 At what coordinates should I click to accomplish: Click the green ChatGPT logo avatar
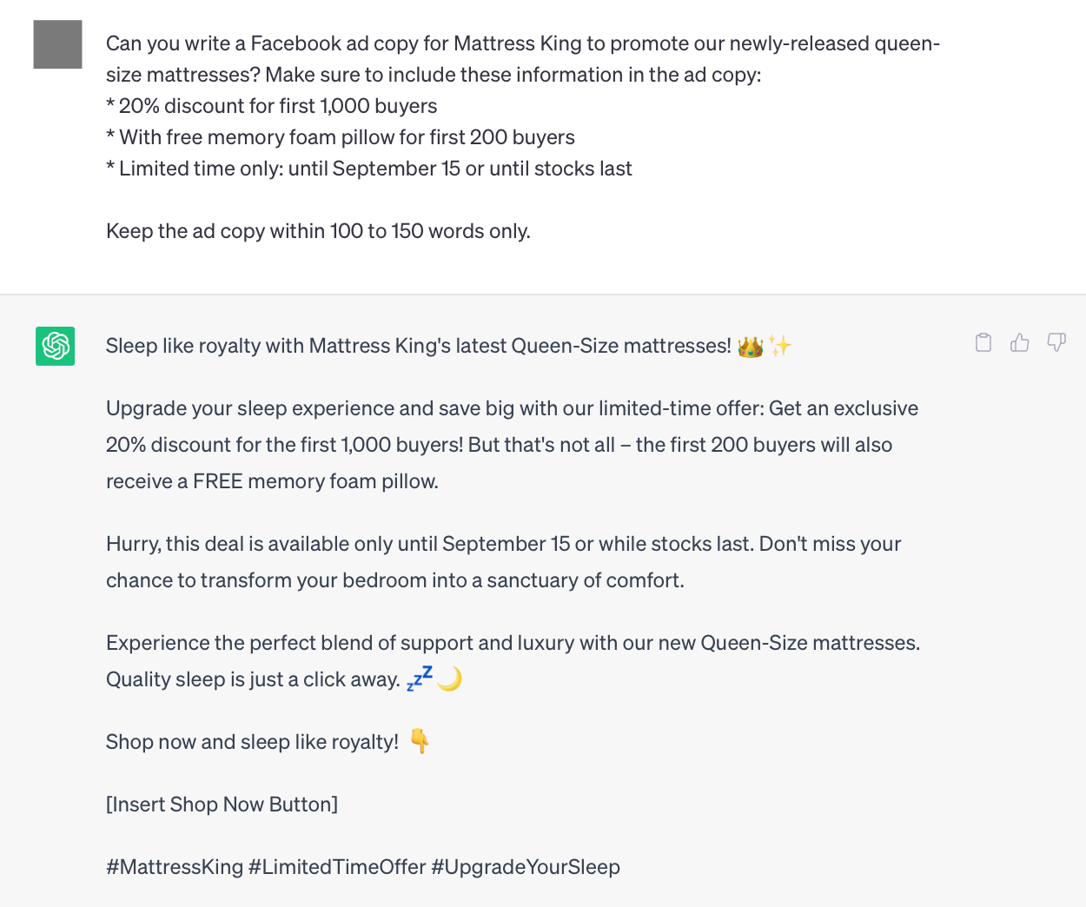[x=56, y=346]
